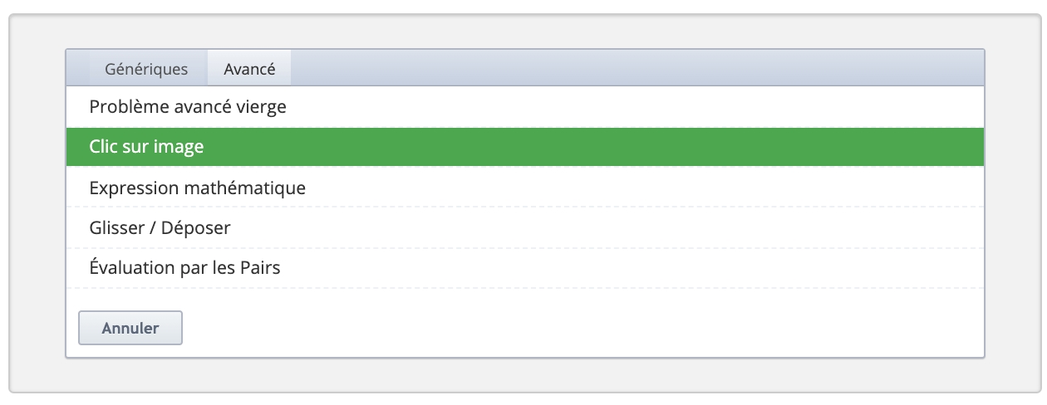Add a drag and drop problem
The image size is (1047, 405).
160,227
